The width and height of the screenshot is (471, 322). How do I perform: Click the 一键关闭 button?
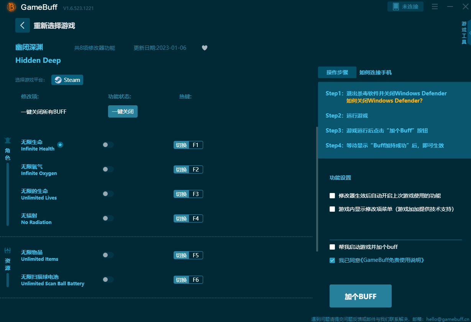123,111
